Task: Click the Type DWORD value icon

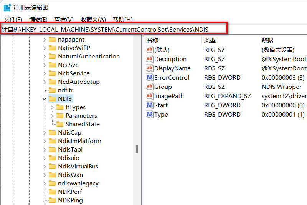Action: click(149, 114)
